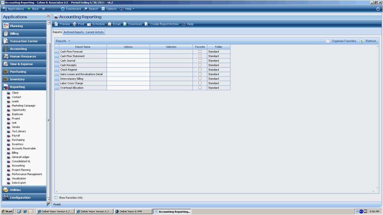Click the Download toolbar icon
This screenshot has height=215, width=383.
click(125, 24)
